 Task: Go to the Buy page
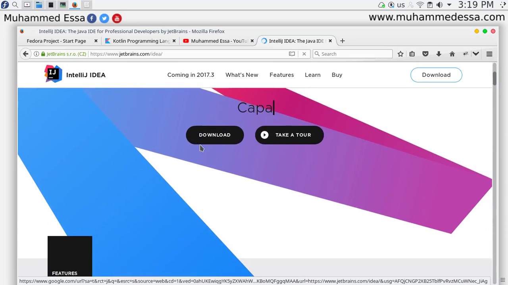tap(337, 75)
